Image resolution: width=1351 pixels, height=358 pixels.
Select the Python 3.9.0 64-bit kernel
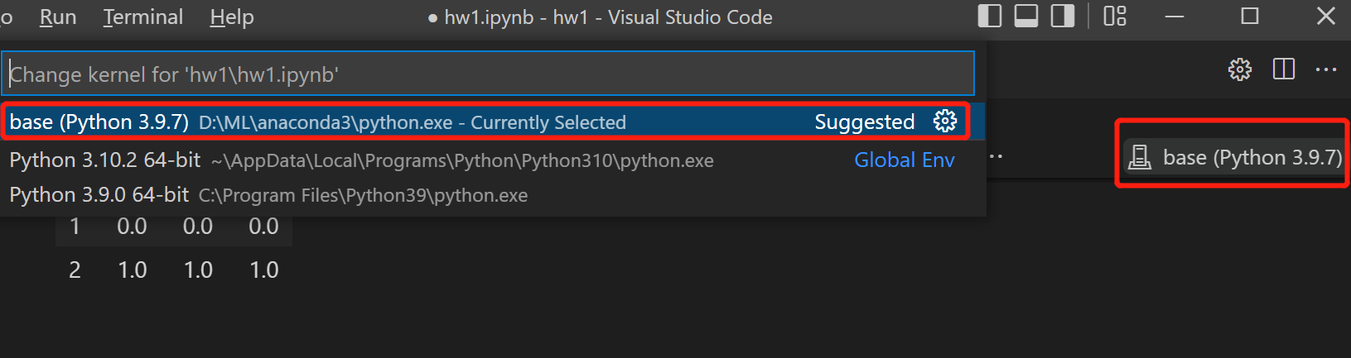tap(99, 195)
